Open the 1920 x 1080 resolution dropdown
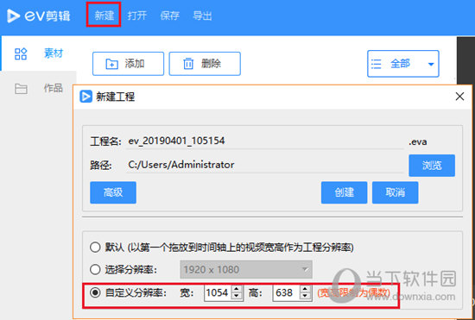The height and width of the screenshot is (320, 475). pyautogui.click(x=246, y=269)
